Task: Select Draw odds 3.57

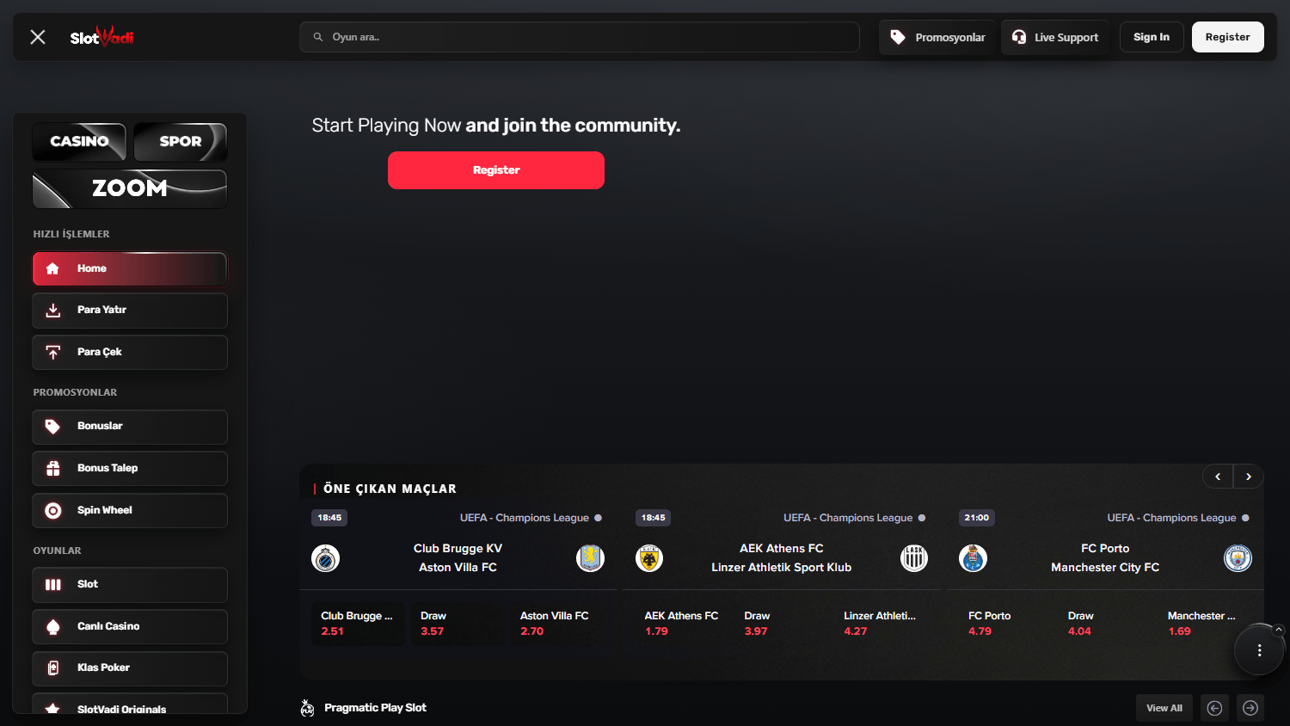Action: [458, 624]
